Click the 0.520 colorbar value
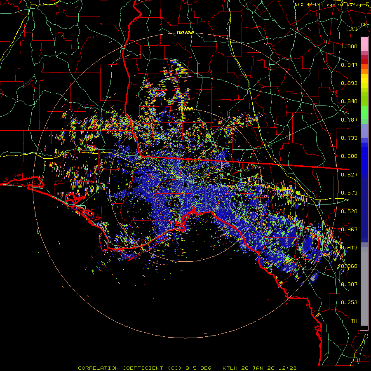The width and height of the screenshot is (371, 371). click(349, 211)
